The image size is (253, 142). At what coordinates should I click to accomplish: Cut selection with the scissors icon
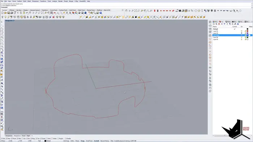18,13
